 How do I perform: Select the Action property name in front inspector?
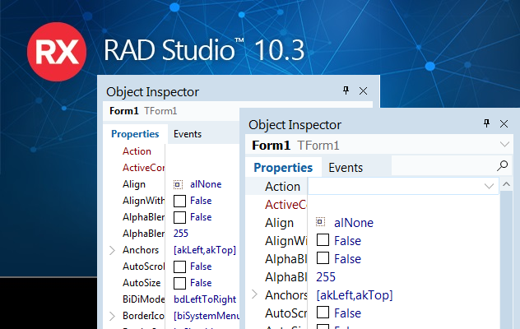pos(282,187)
